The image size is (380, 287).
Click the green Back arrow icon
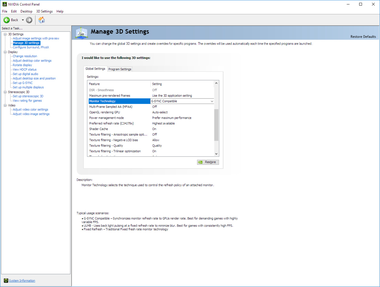(7, 20)
